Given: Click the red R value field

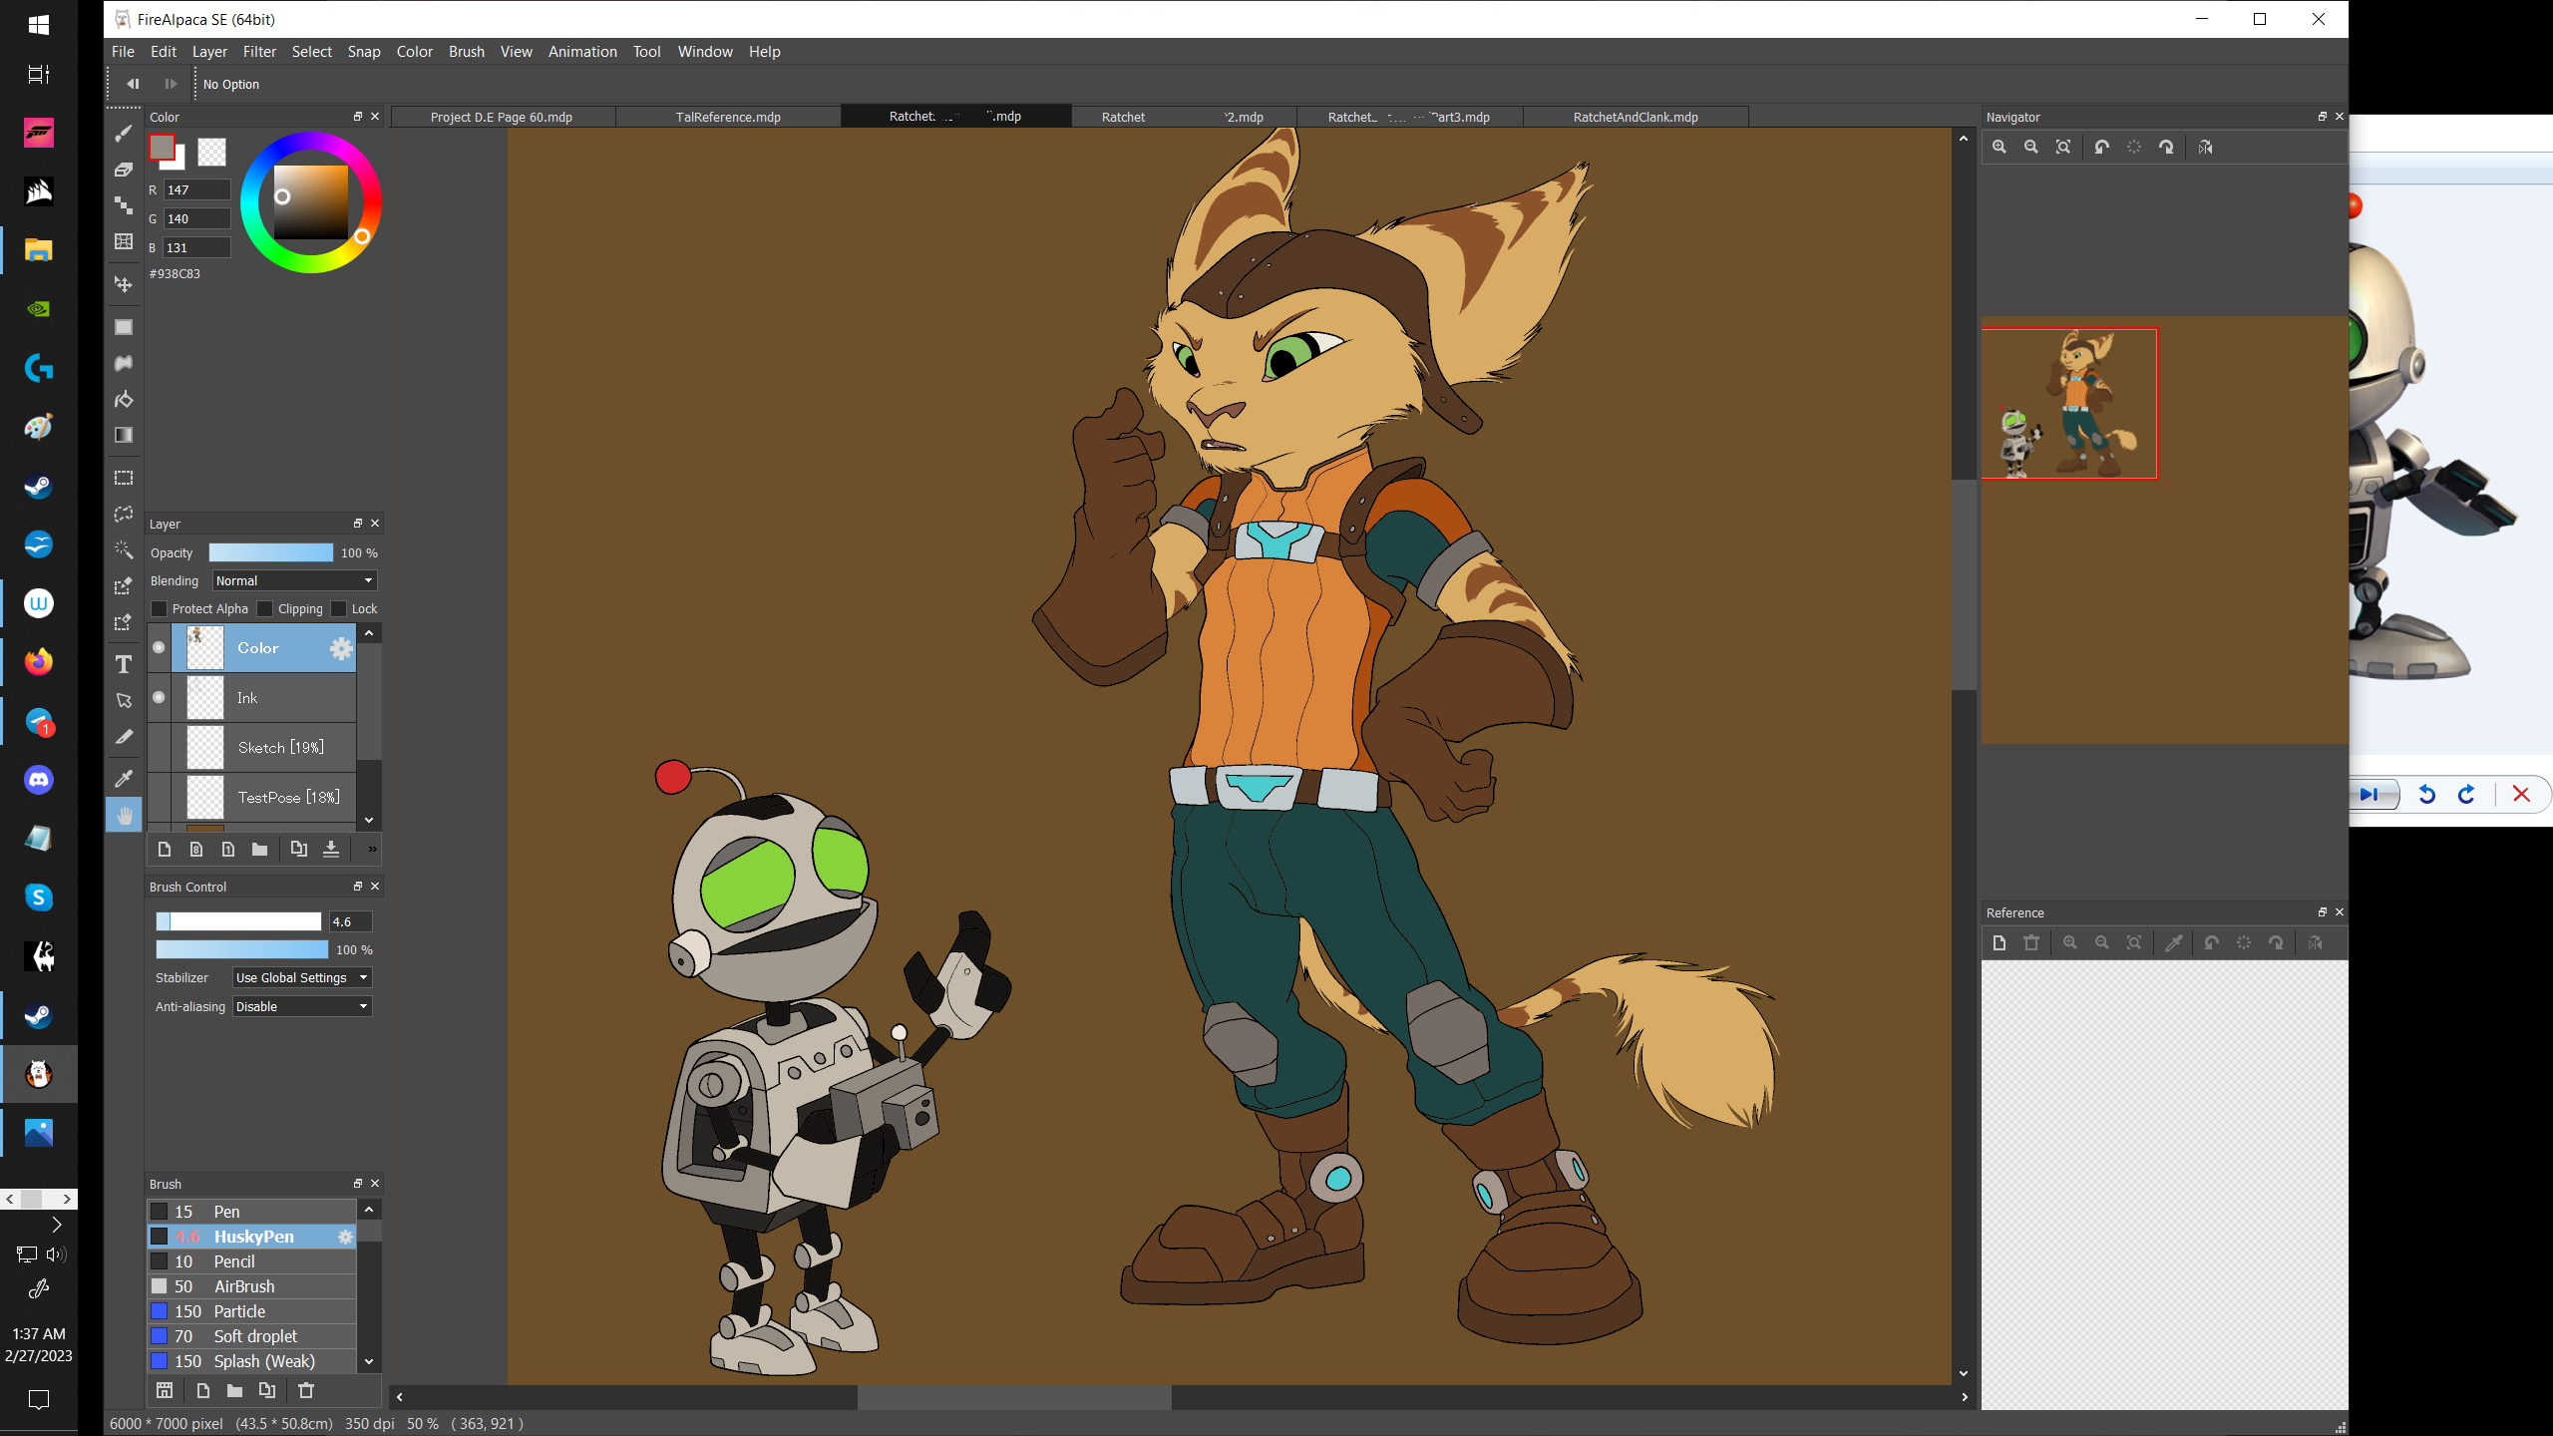Looking at the screenshot, I should click(x=196, y=189).
